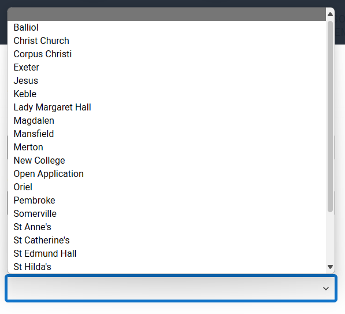Screen dimensions: 345x314
Task: Collapse the college select via chevron
Action: pyautogui.click(x=325, y=289)
